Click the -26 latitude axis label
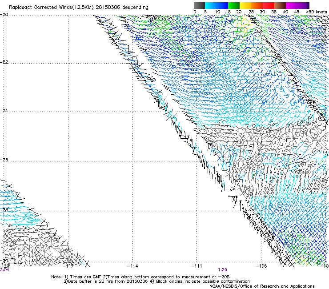The height and width of the screenshot is (289, 329). tap(4, 160)
